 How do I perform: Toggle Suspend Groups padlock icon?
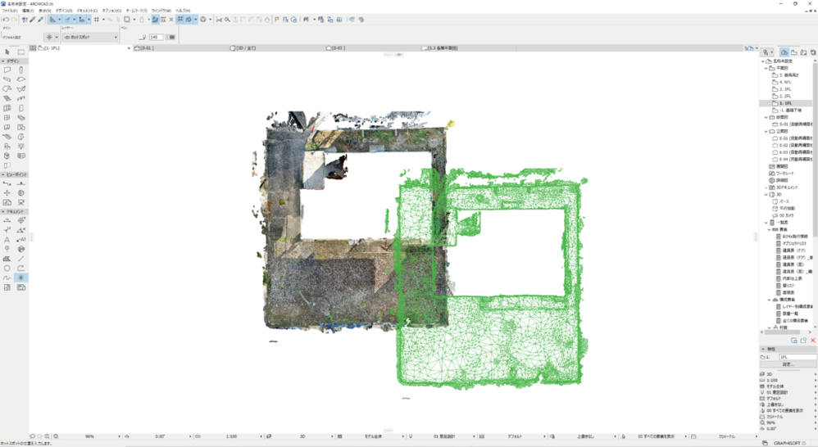[x=141, y=20]
